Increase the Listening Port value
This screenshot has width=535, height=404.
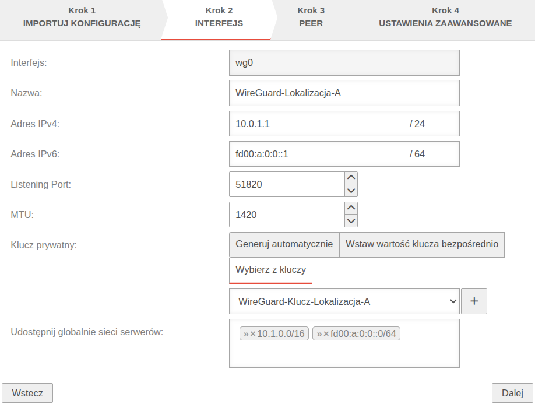(351, 178)
